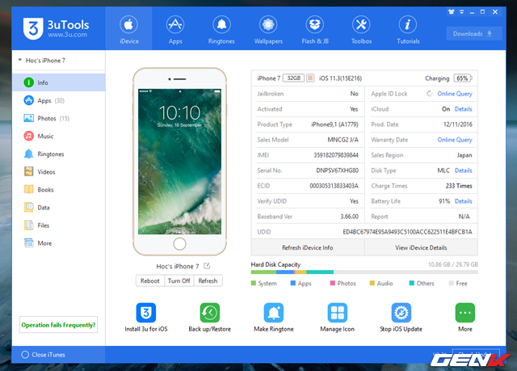Screen dimensions: 517x371
Task: Click the Sales Model value MNCG2 J/A
Action: (343, 140)
